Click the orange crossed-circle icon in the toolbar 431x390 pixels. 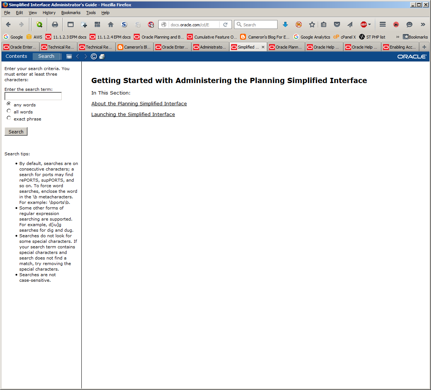[x=298, y=25]
